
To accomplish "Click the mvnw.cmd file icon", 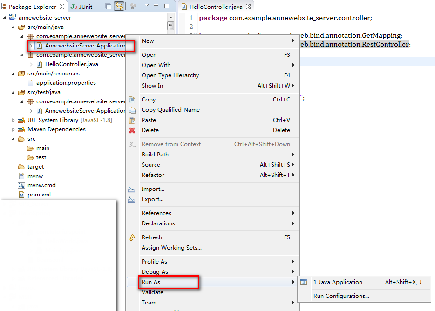I will click(21, 185).
